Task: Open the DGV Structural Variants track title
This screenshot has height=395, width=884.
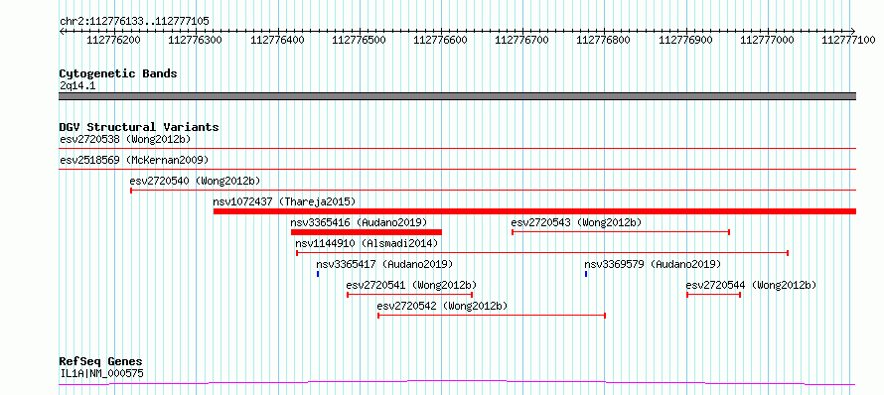Action: pyautogui.click(x=139, y=127)
